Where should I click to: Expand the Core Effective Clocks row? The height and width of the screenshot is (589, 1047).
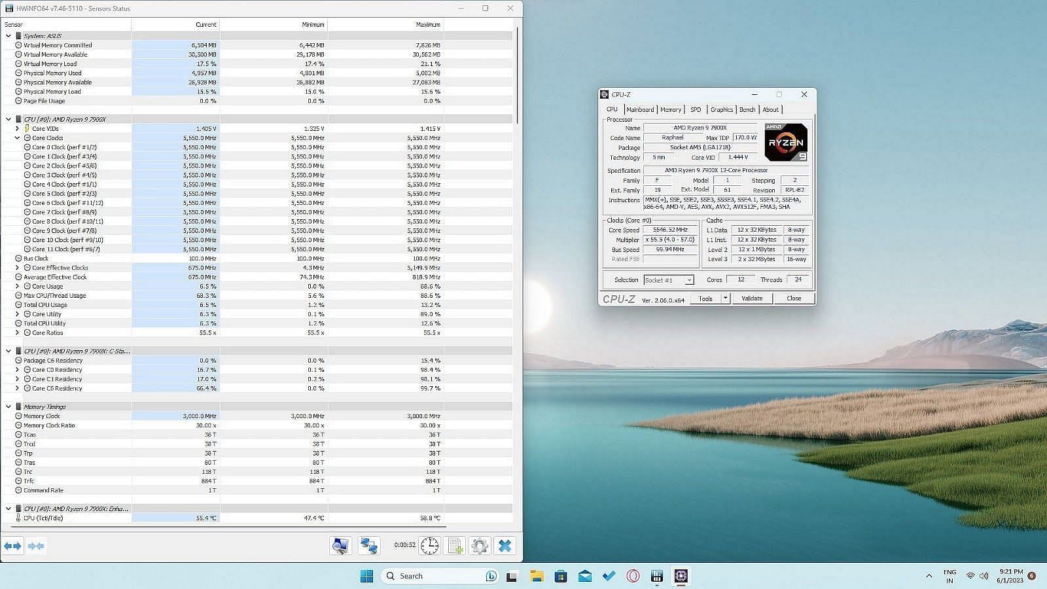[18, 268]
